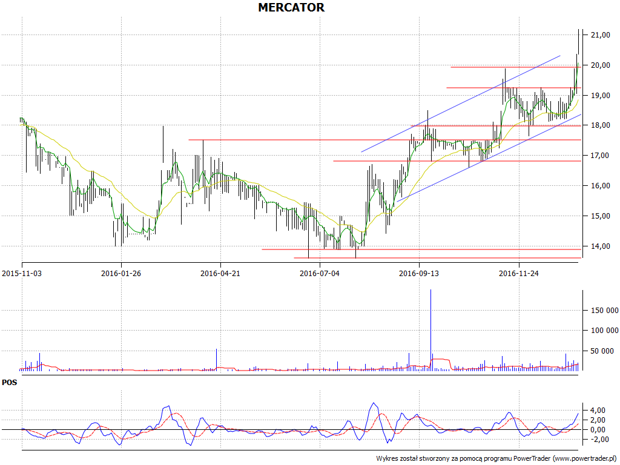Click the 2016-07-04 date label

(320, 273)
